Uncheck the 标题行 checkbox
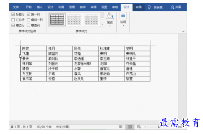Viewport: 203px width, 134px height. pos(13,14)
